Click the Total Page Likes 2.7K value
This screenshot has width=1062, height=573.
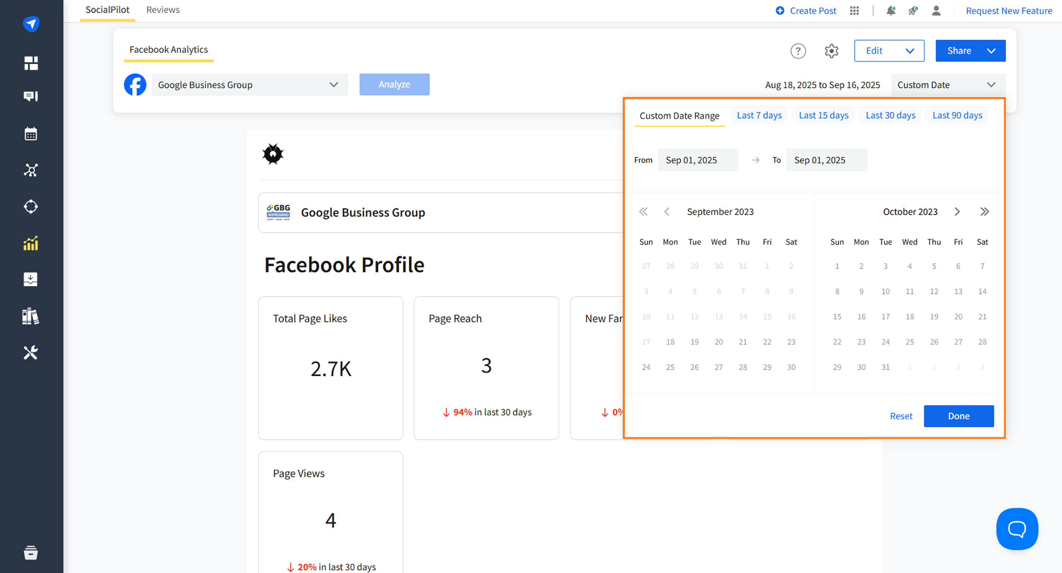331,368
